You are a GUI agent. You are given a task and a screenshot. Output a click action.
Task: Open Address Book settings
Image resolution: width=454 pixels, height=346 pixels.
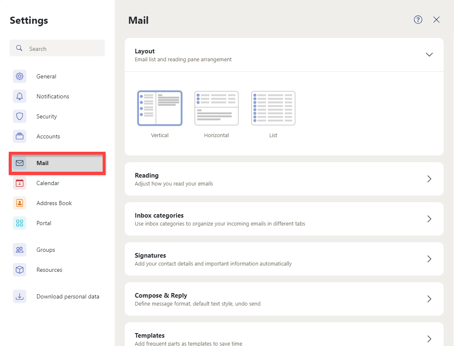click(57, 203)
